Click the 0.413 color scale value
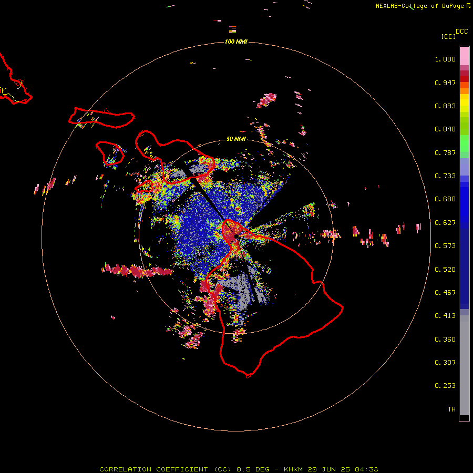Viewport: 473px width, 473px height. [445, 316]
